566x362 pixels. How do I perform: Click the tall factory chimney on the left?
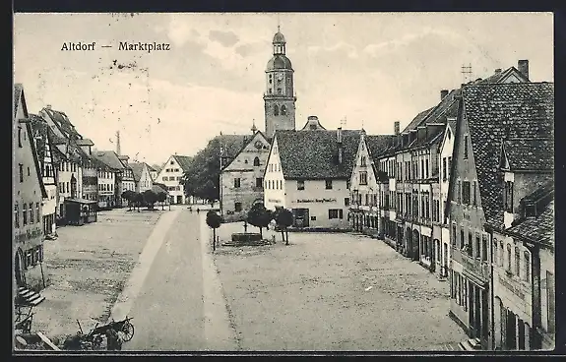(x=118, y=143)
